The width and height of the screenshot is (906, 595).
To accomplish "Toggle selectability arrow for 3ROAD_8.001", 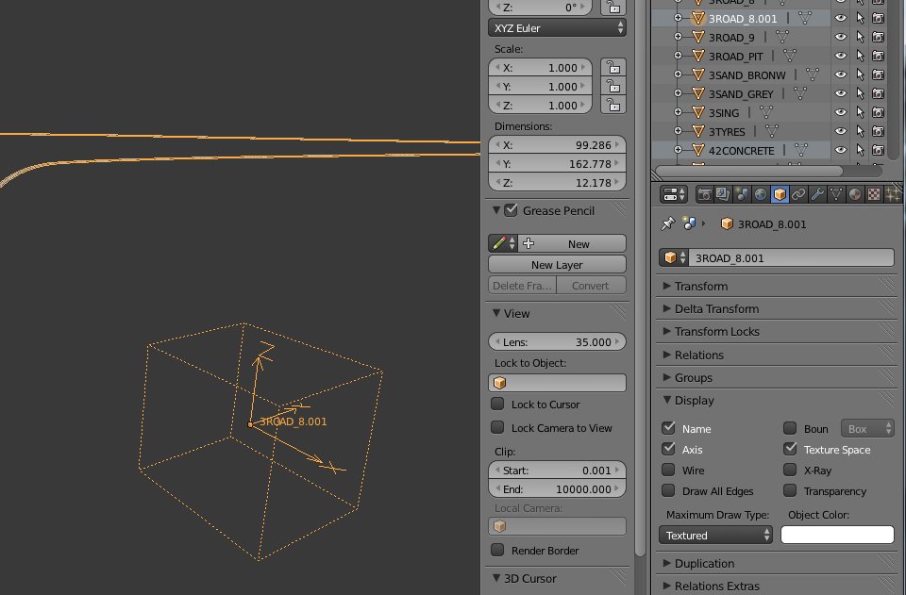I will 860,19.
